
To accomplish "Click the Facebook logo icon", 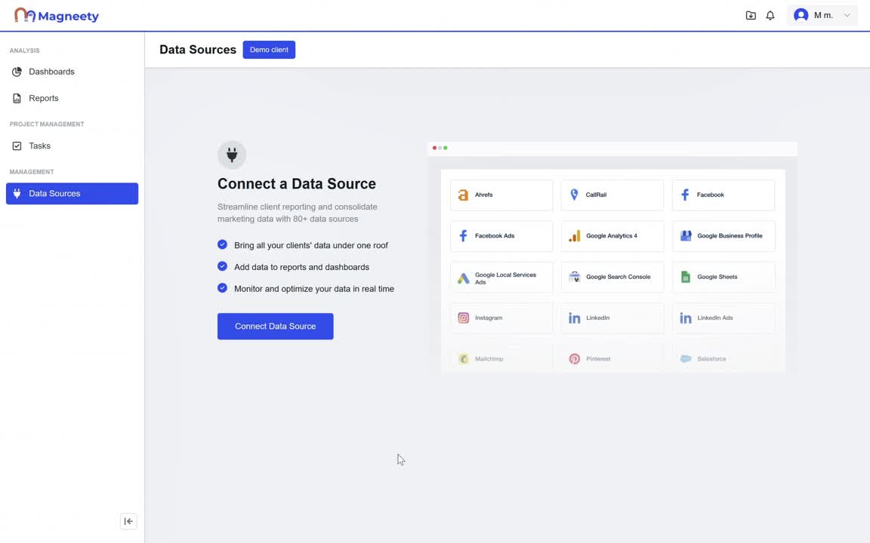I will (685, 195).
